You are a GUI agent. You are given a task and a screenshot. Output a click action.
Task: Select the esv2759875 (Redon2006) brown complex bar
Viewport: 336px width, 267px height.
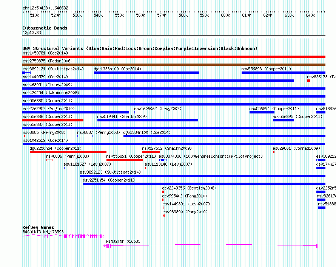pyautogui.click(x=174, y=65)
